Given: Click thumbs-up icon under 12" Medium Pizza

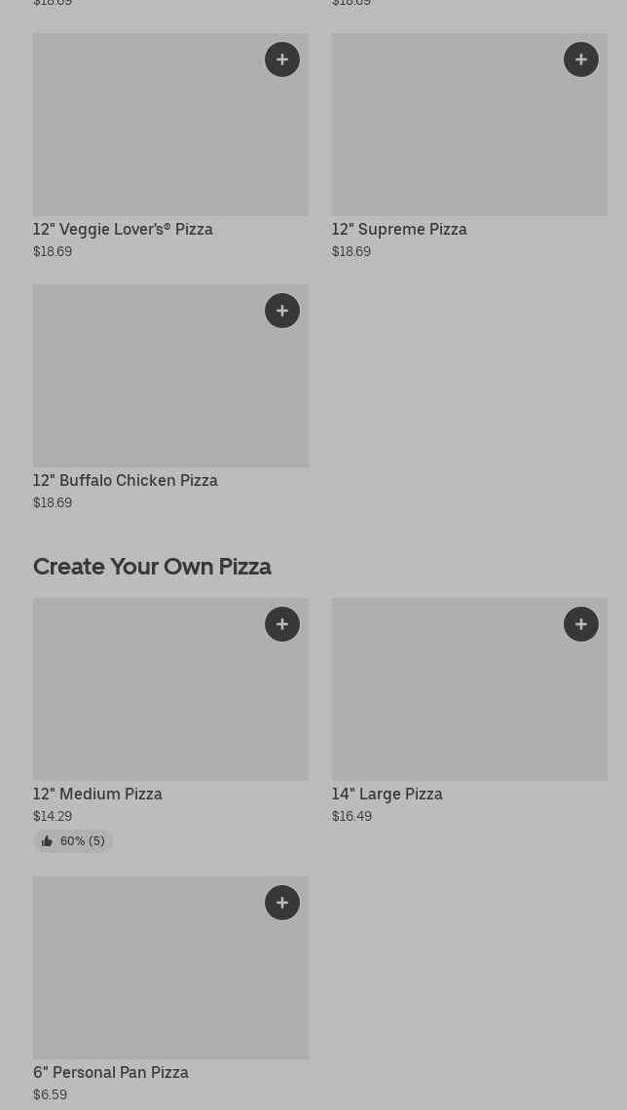Looking at the screenshot, I should pos(47,841).
